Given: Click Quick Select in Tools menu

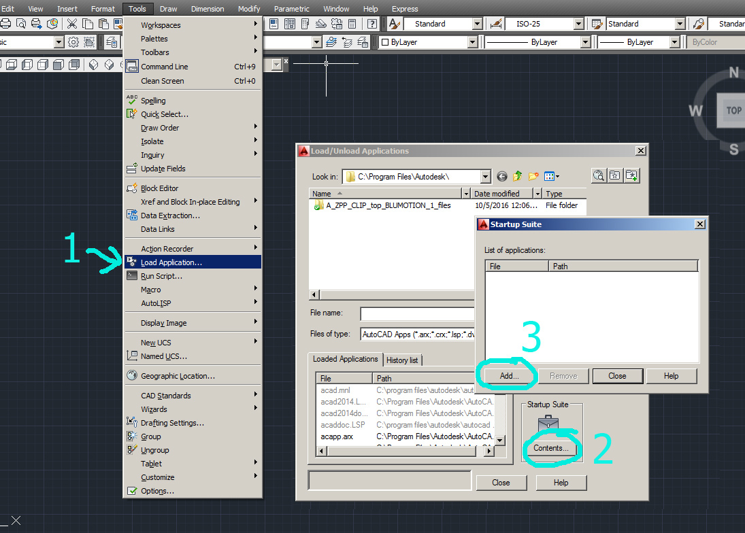Looking at the screenshot, I should [x=193, y=114].
